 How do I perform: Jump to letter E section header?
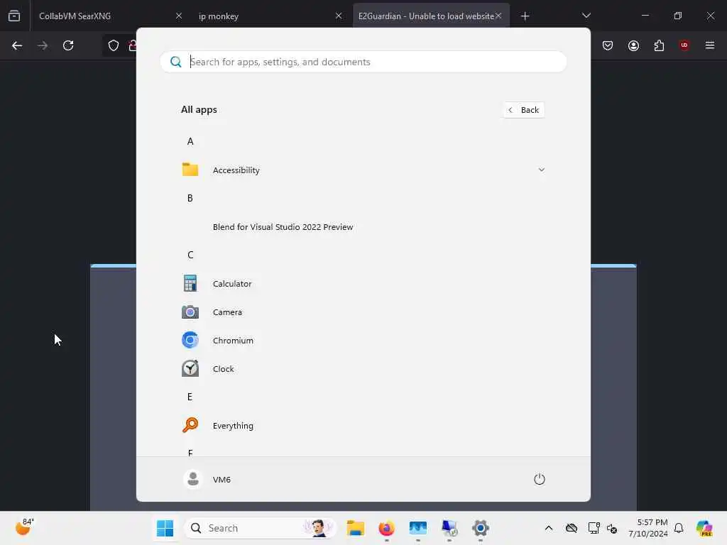click(x=190, y=397)
